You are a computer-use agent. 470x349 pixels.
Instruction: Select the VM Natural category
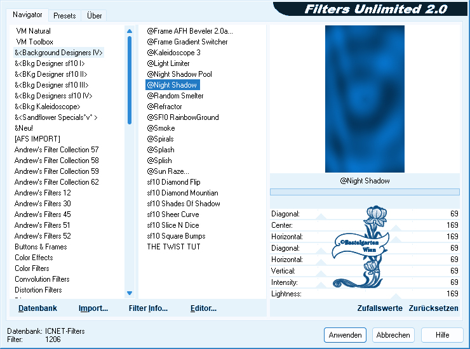click(33, 31)
